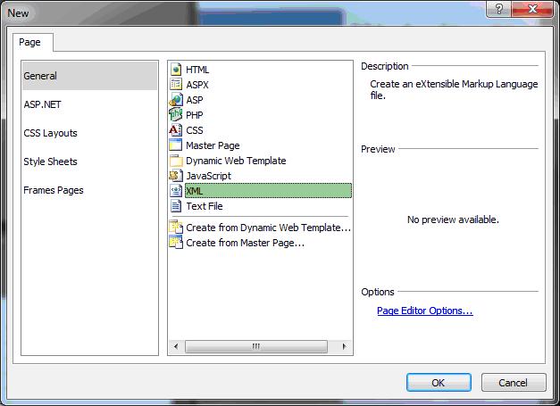The height and width of the screenshot is (406, 560).
Task: Choose the Master Page label
Action: pyautogui.click(x=213, y=145)
